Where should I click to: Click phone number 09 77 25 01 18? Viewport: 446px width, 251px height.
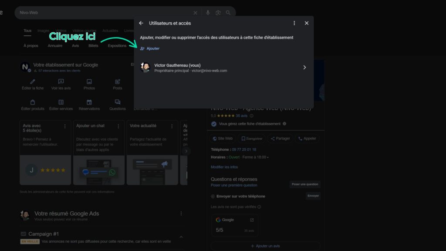click(x=244, y=150)
